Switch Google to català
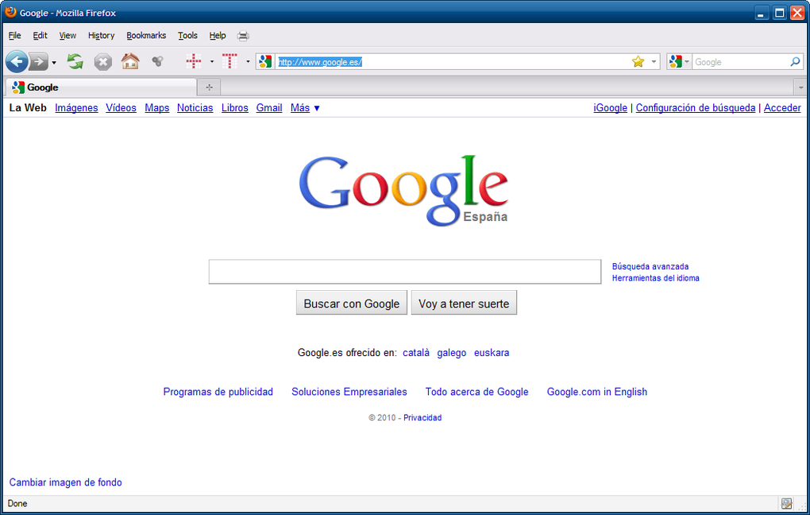The height and width of the screenshot is (515, 810). [416, 353]
